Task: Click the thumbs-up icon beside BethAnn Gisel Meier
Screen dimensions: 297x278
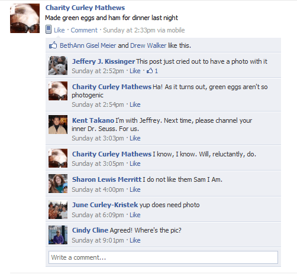Action: pyautogui.click(x=53, y=45)
